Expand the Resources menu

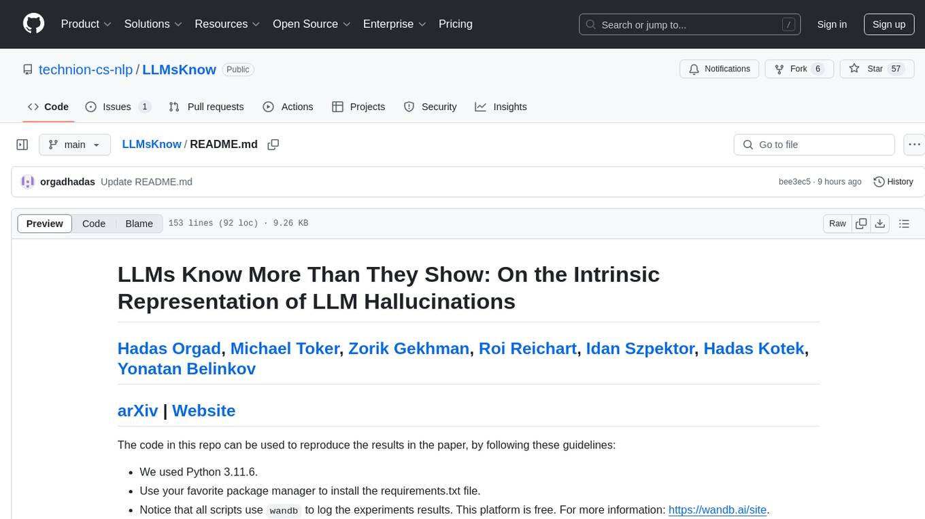tap(228, 24)
